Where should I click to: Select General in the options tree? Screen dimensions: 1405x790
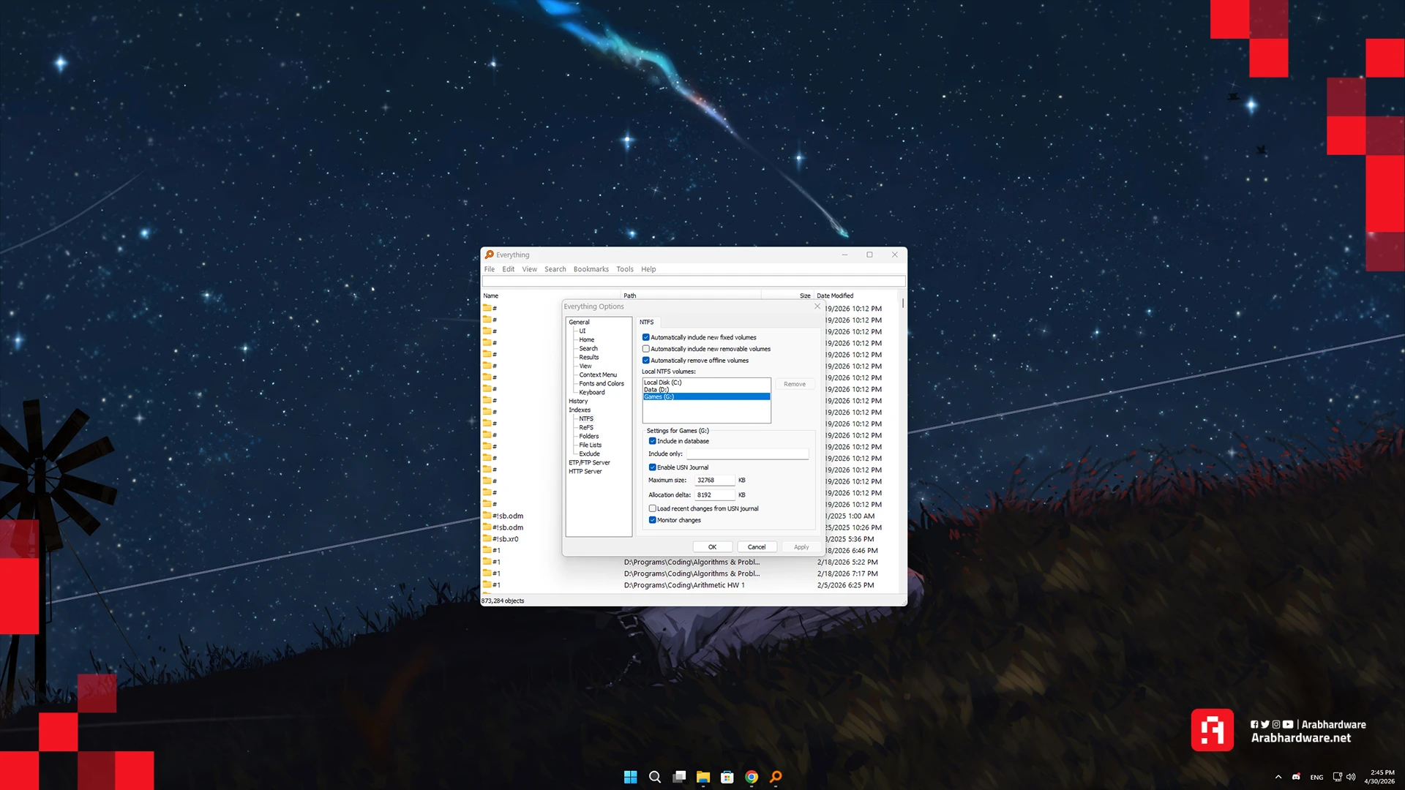[579, 322]
